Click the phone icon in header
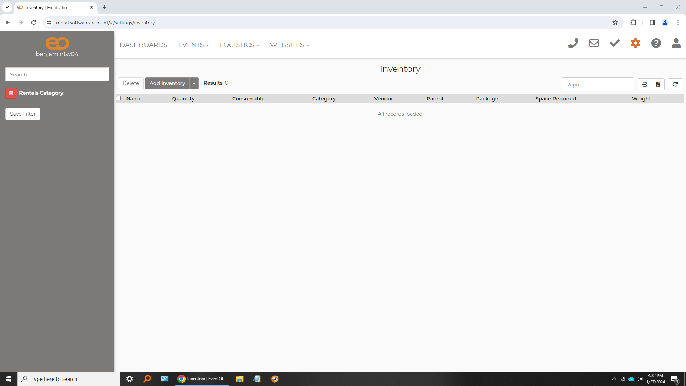686x386 pixels. (x=573, y=44)
